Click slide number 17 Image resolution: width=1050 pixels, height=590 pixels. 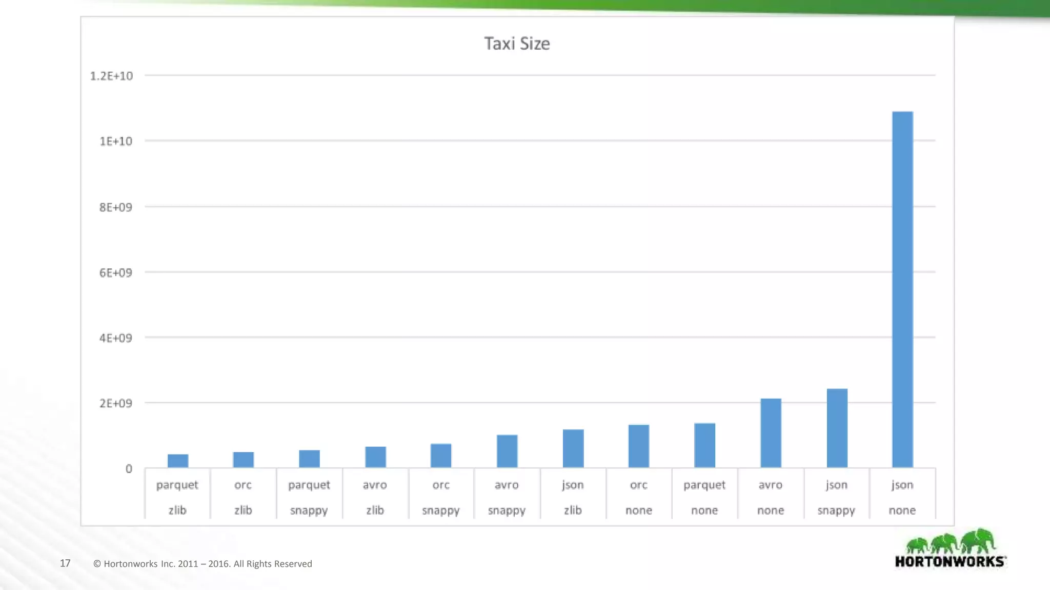click(65, 563)
